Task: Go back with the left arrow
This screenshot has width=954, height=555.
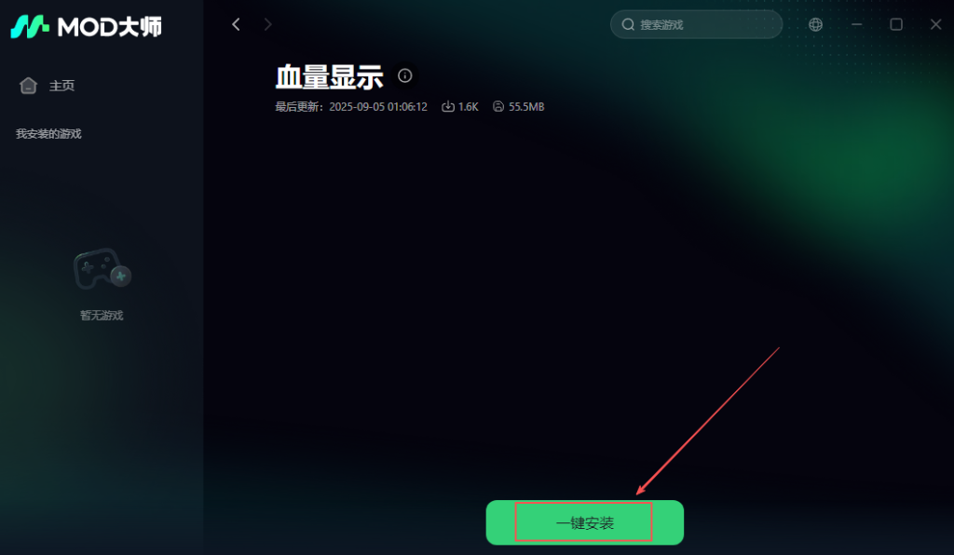Action: [236, 24]
